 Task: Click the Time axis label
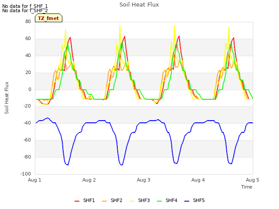pyautogui.click(x=247, y=187)
